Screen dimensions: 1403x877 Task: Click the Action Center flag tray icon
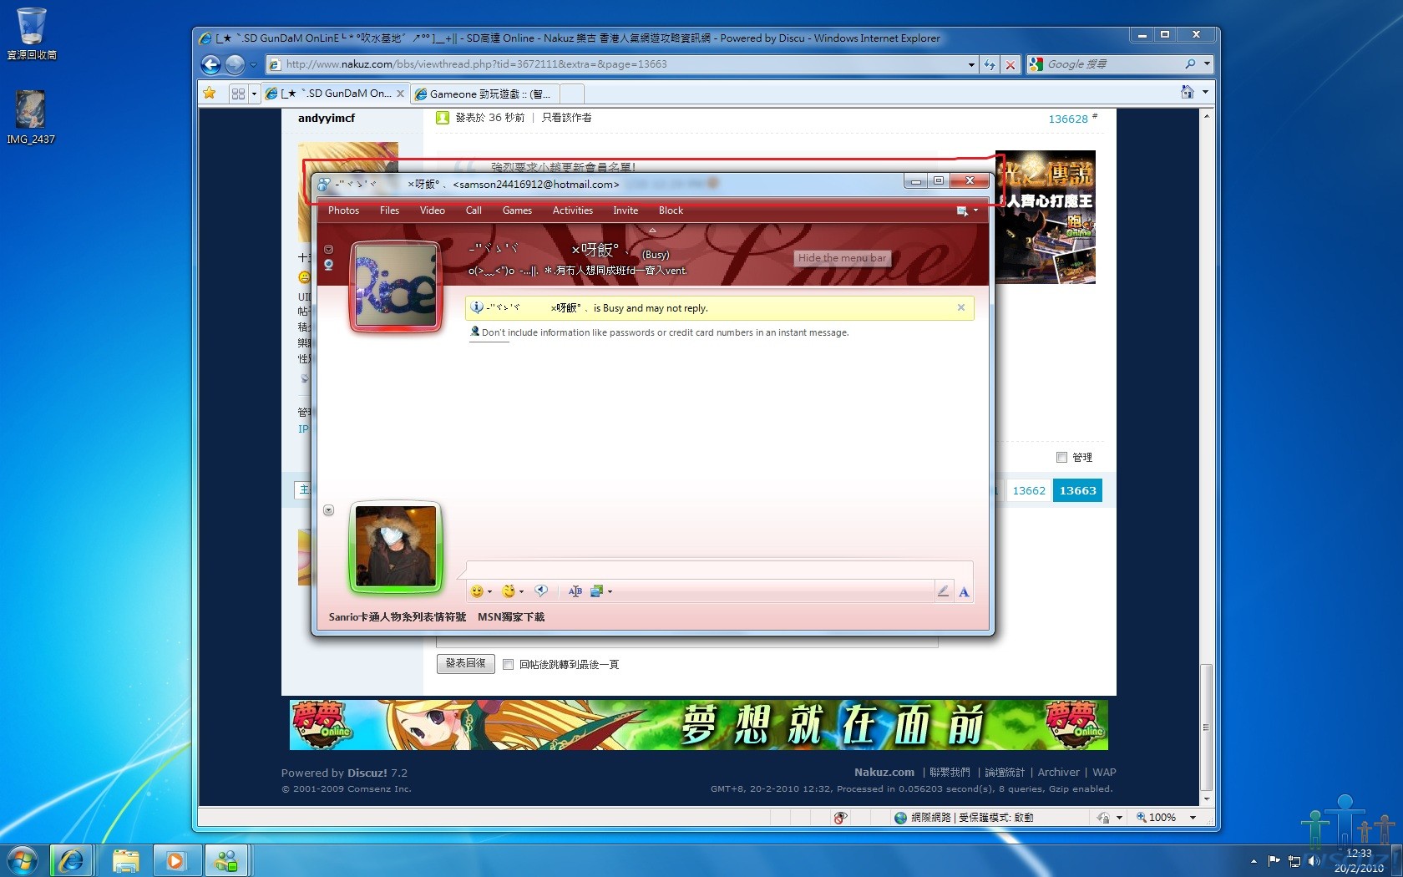coord(1274,860)
